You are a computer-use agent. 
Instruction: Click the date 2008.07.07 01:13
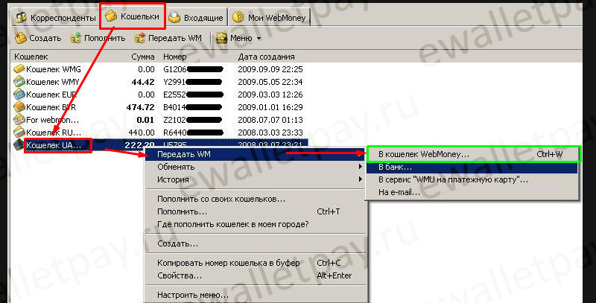coord(270,120)
